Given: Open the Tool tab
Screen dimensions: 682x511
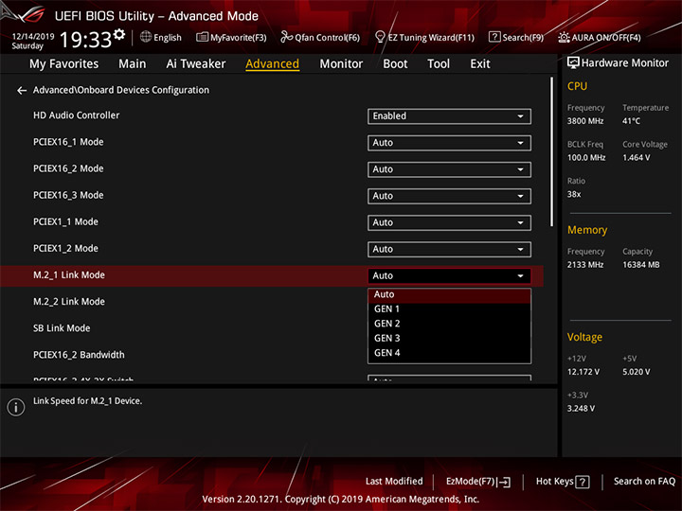Looking at the screenshot, I should (439, 64).
